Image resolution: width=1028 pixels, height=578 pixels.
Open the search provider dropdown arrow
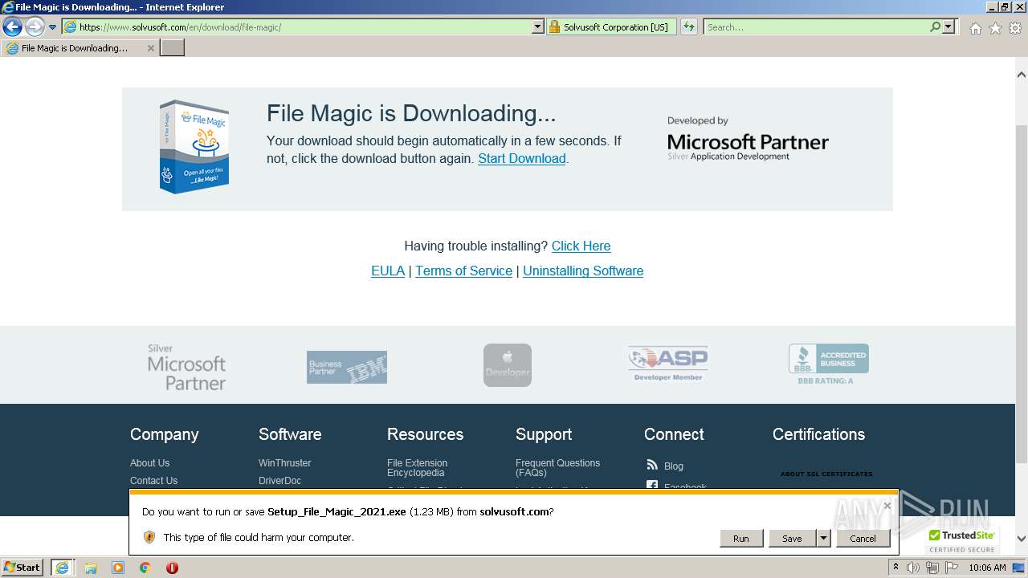[948, 26]
